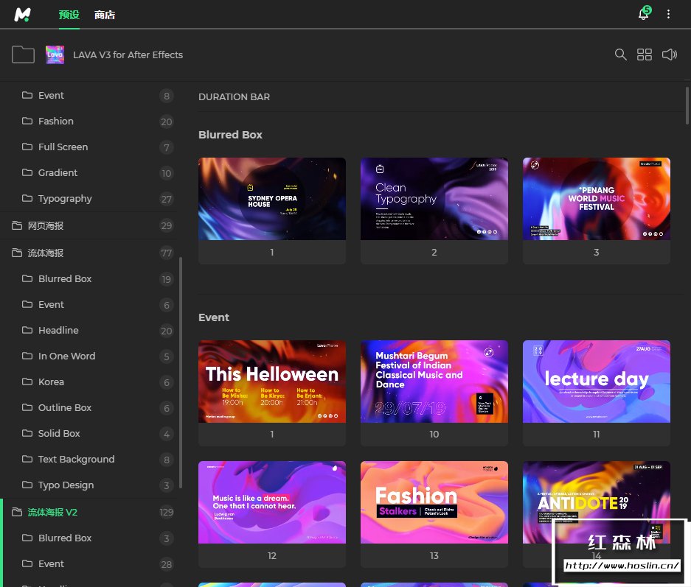Open the packs folder icon
The width and height of the screenshot is (691, 587).
[x=24, y=55]
